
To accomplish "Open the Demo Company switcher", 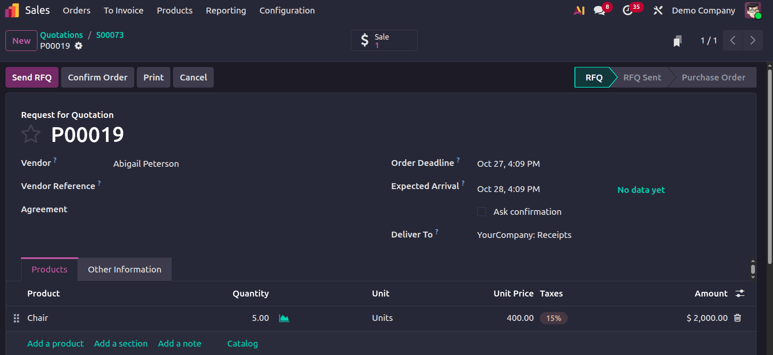I will tap(703, 11).
